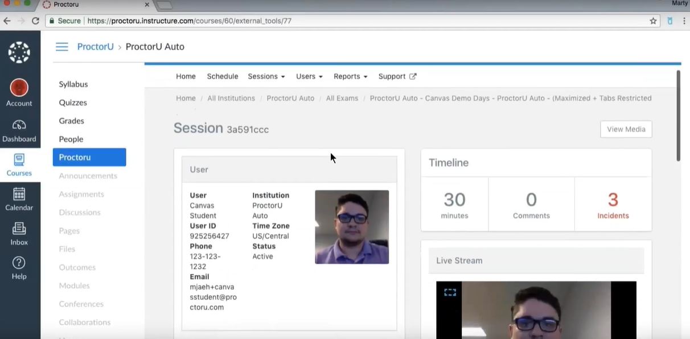Image resolution: width=690 pixels, height=339 pixels.
Task: Click ProctorU Auto in session breadcrumb
Action: (x=290, y=98)
